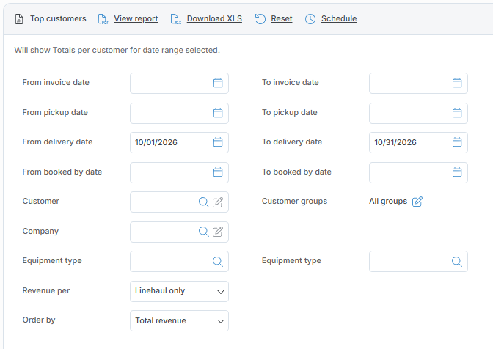This screenshot has width=493, height=349.
Task: Focus the To pickup date field
Action: [x=418, y=113]
